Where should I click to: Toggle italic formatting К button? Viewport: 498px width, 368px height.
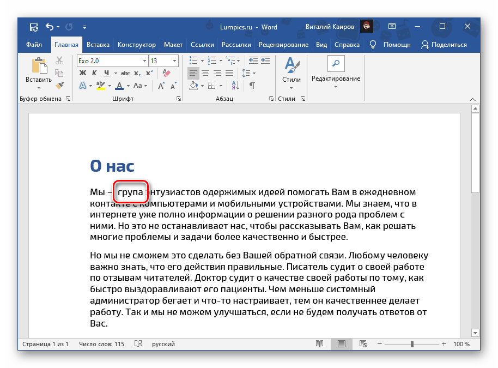coord(95,73)
